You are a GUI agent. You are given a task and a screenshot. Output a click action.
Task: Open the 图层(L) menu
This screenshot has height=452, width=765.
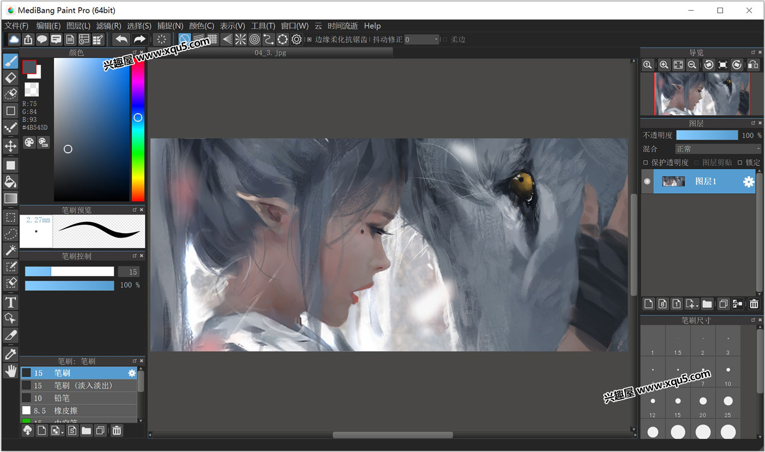click(x=79, y=25)
